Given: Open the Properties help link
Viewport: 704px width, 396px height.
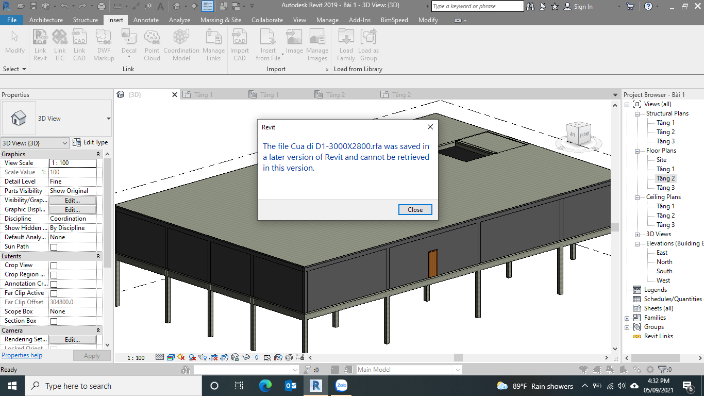Looking at the screenshot, I should 22,355.
